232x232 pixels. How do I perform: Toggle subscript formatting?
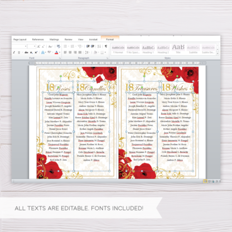[31, 52]
